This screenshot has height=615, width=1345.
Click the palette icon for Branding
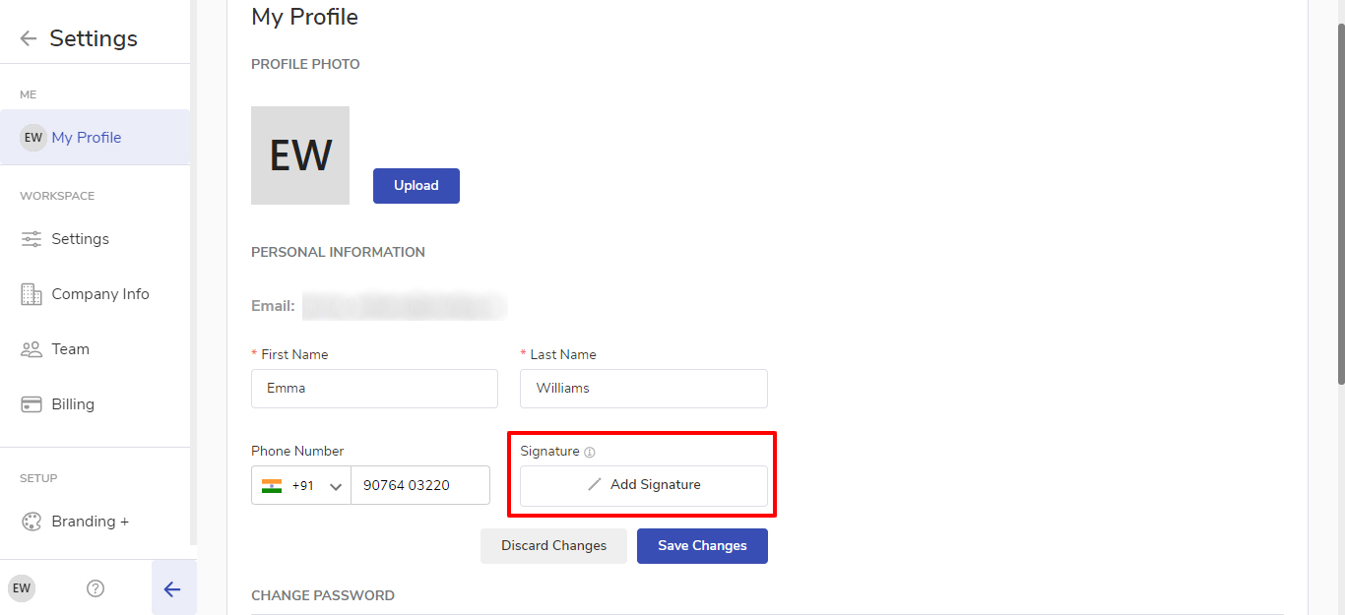coord(32,522)
